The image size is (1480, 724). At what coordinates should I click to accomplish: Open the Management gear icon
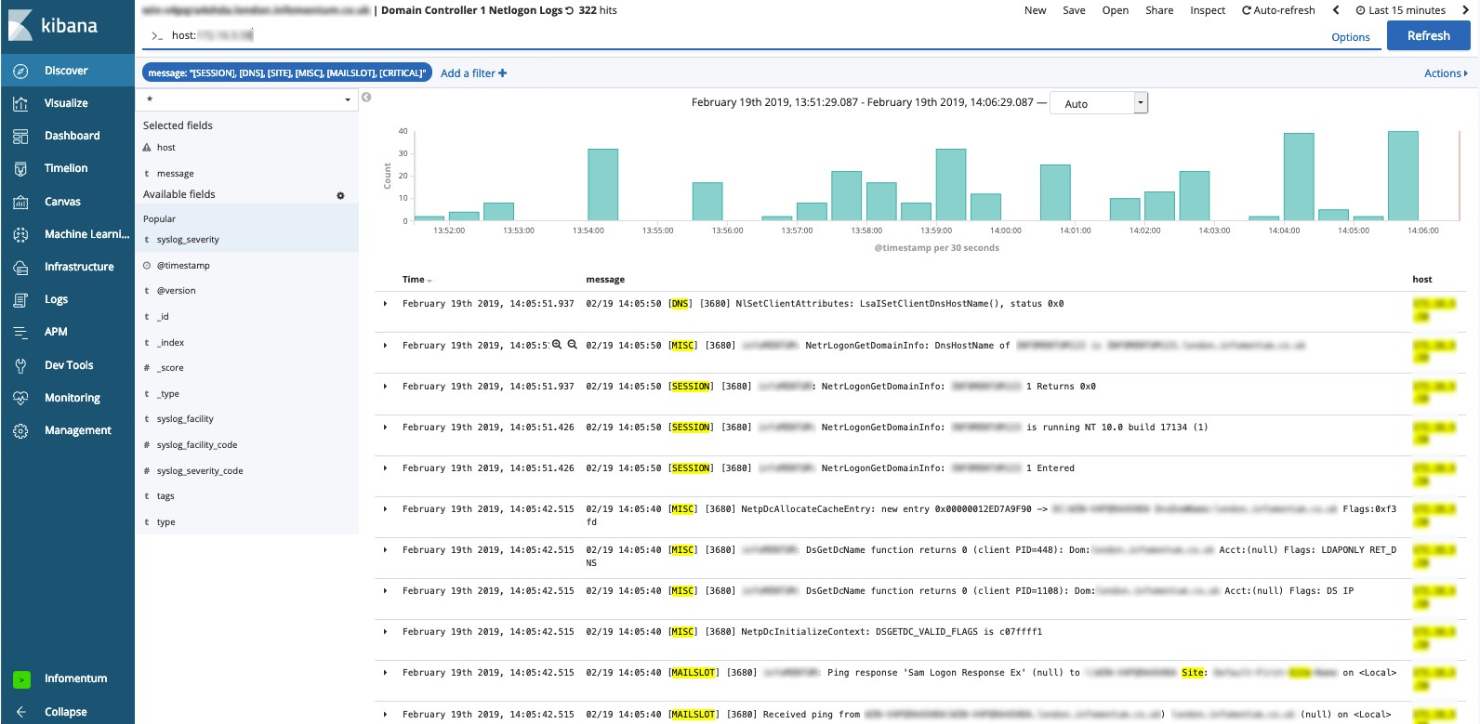pyautogui.click(x=20, y=430)
